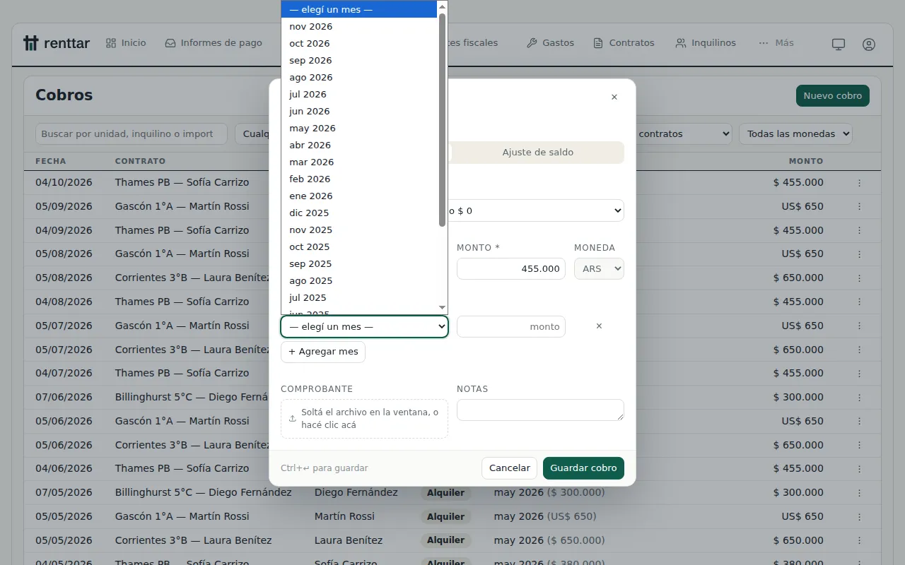
Task: Select 'ene 2026' month option
Action: (x=359, y=196)
